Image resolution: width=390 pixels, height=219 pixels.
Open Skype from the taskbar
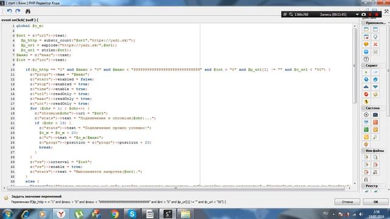point(132,214)
